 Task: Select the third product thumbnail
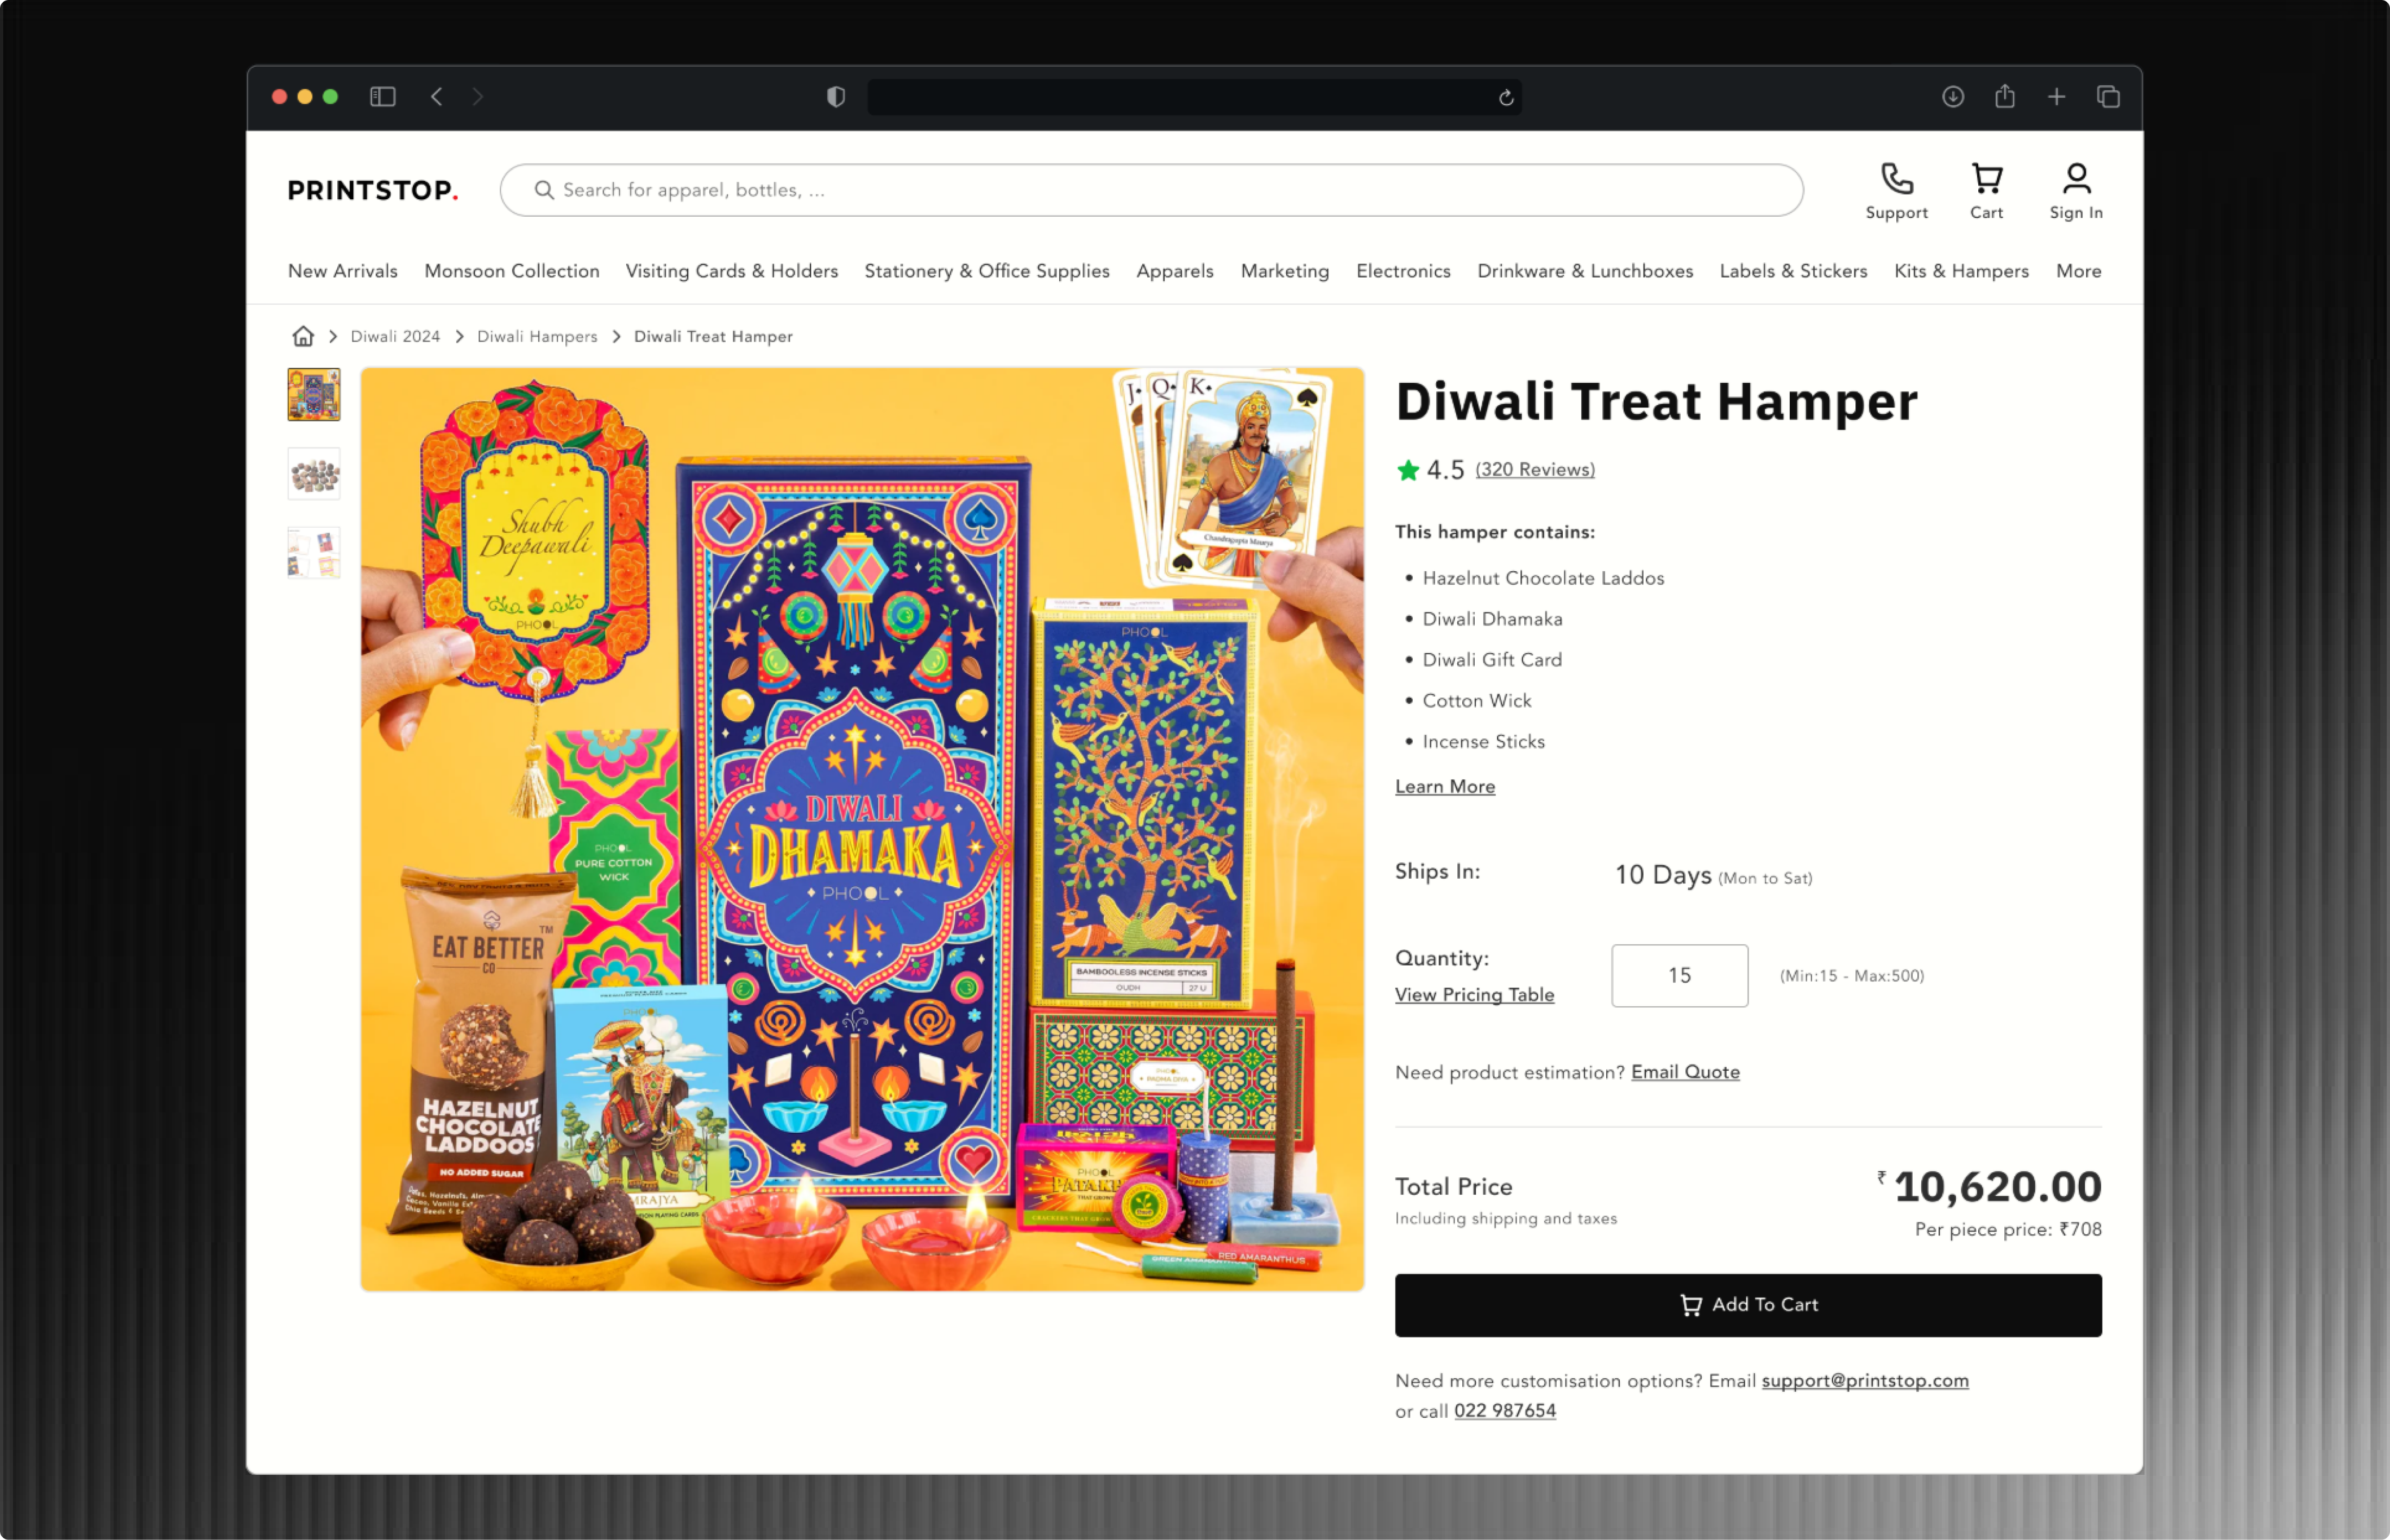pyautogui.click(x=314, y=553)
